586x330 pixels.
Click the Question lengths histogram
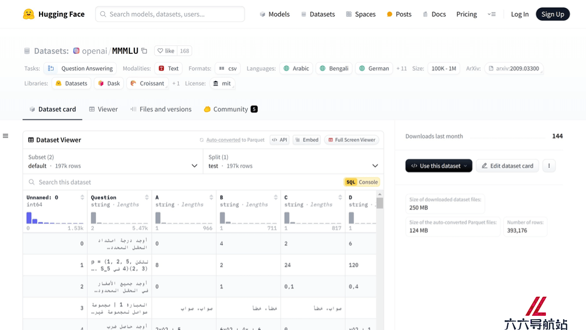coord(119,218)
